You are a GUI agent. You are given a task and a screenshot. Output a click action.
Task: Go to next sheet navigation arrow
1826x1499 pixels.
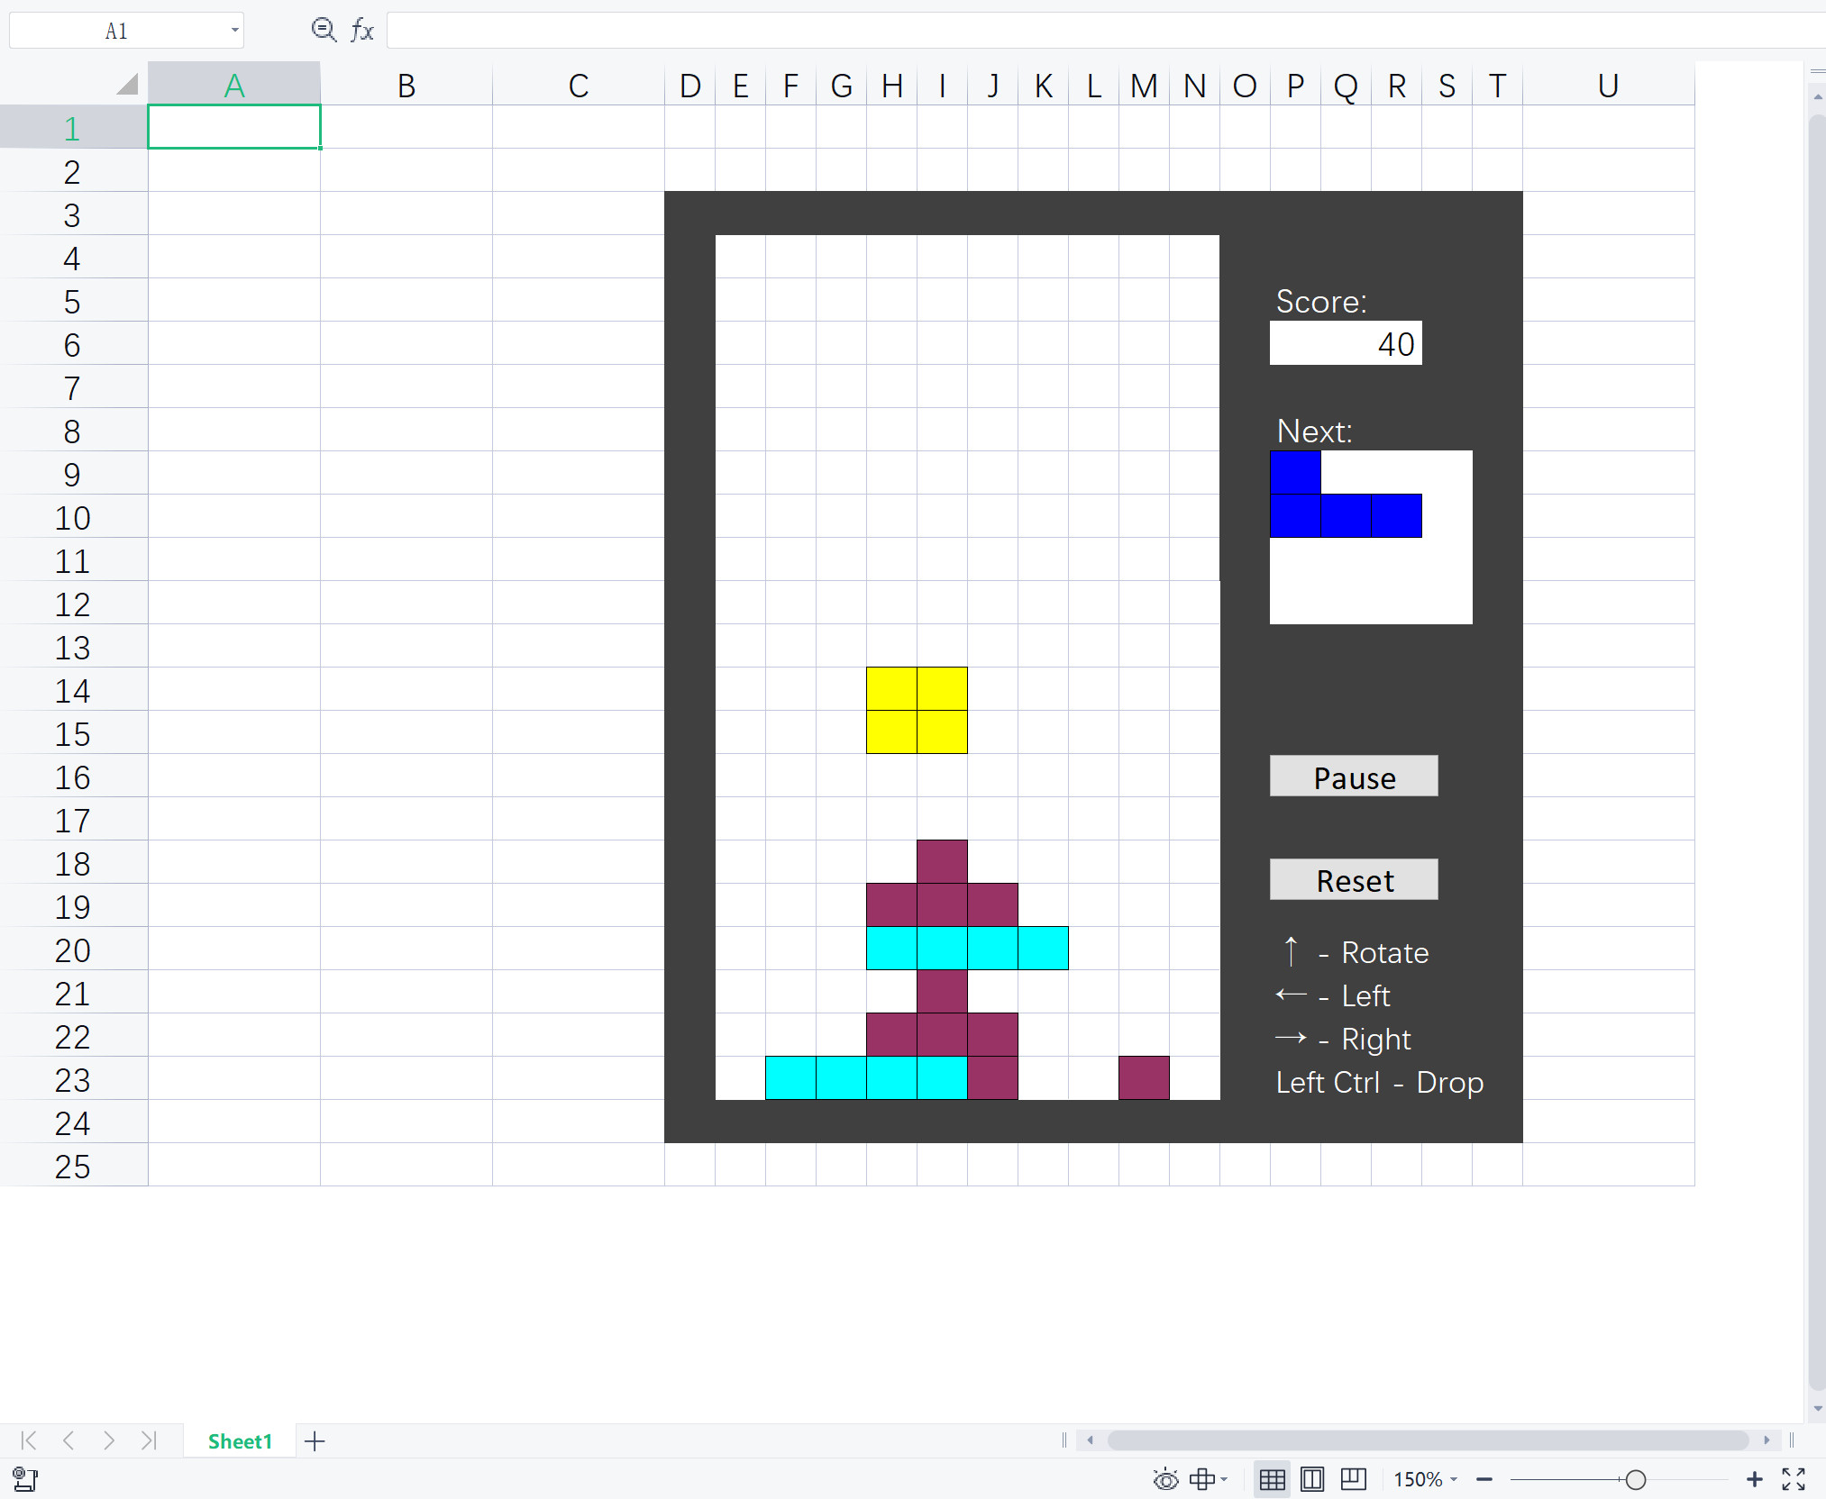[109, 1440]
